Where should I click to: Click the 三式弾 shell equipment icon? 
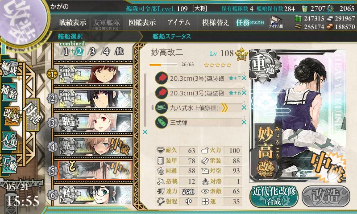coord(162,122)
